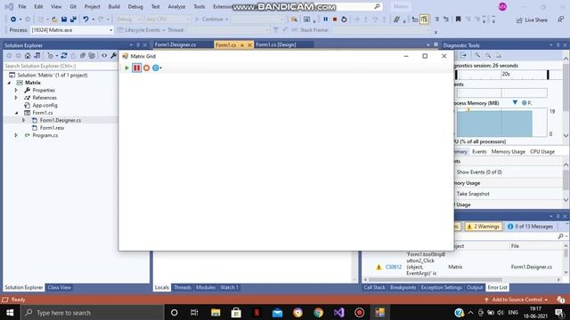Click the View Code icon in Solution Explorer
570x320 pixels.
104,55
